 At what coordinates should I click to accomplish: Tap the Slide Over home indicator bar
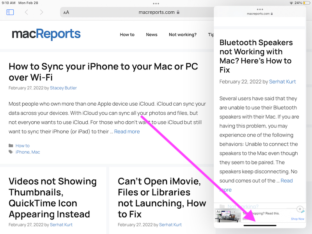[260, 225]
